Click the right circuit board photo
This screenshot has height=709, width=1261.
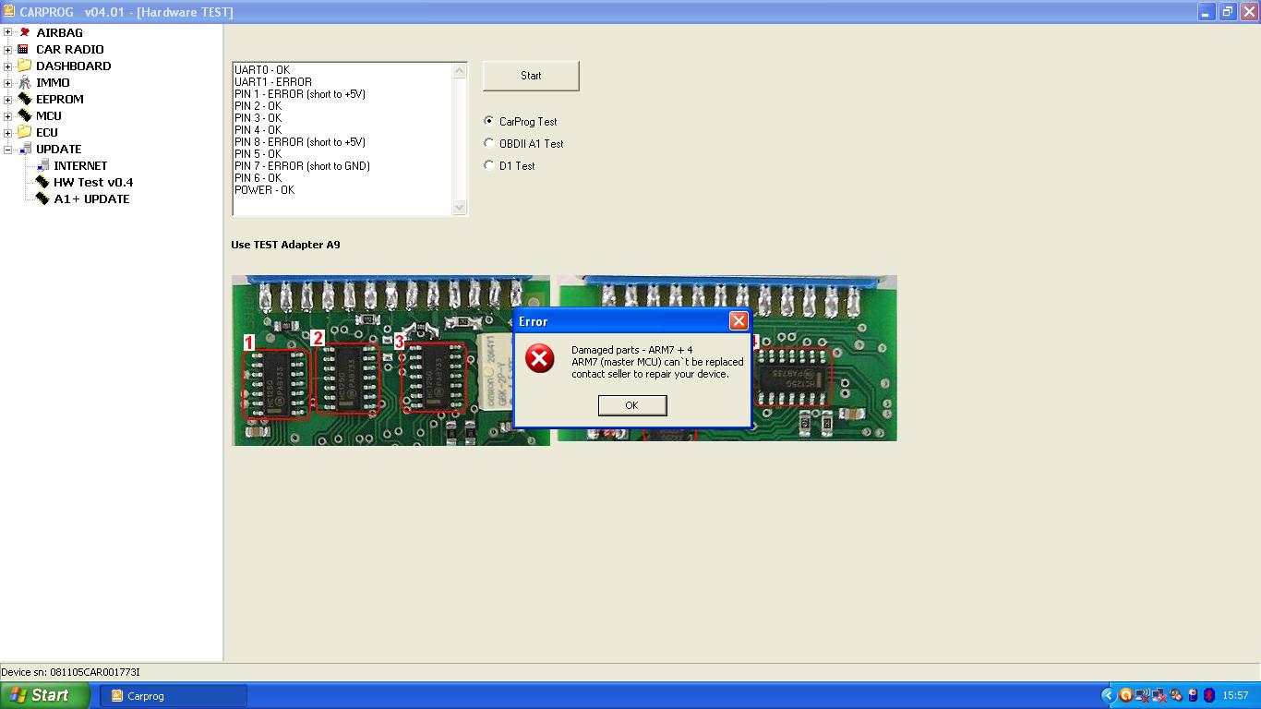727,358
